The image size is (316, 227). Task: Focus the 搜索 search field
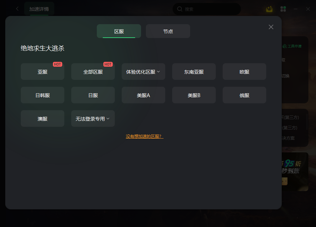(x=207, y=9)
